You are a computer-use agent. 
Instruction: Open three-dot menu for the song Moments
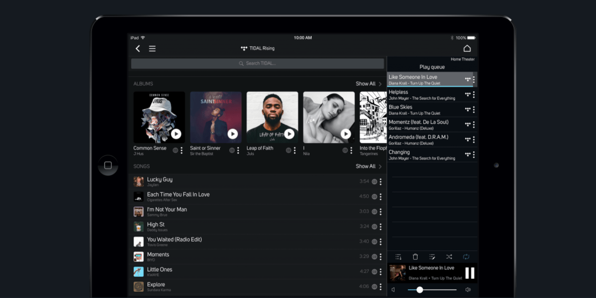(x=380, y=257)
